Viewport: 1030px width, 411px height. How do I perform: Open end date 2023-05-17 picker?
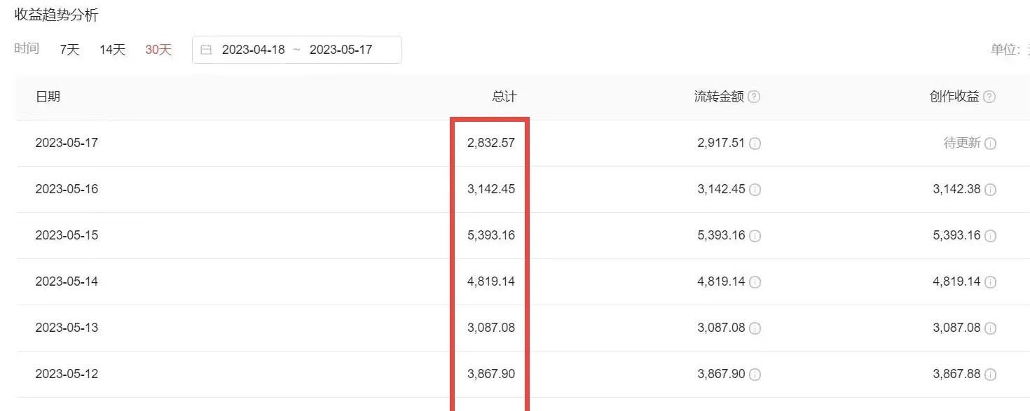[341, 50]
